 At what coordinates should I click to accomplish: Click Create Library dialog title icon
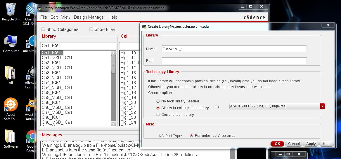[144, 27]
